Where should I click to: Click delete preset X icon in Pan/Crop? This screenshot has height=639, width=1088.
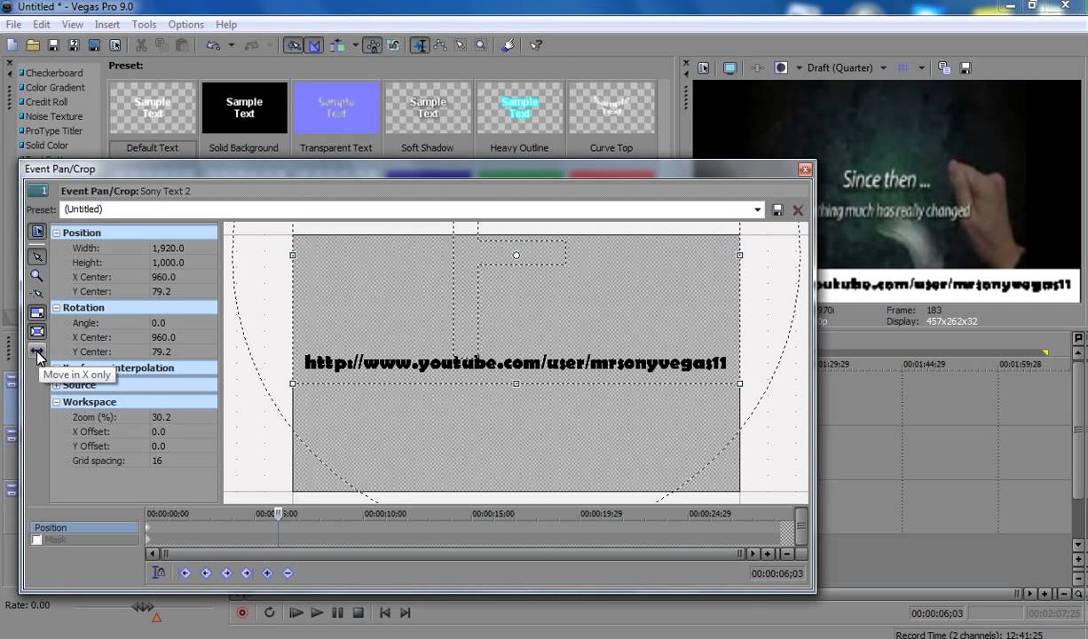[x=798, y=210]
